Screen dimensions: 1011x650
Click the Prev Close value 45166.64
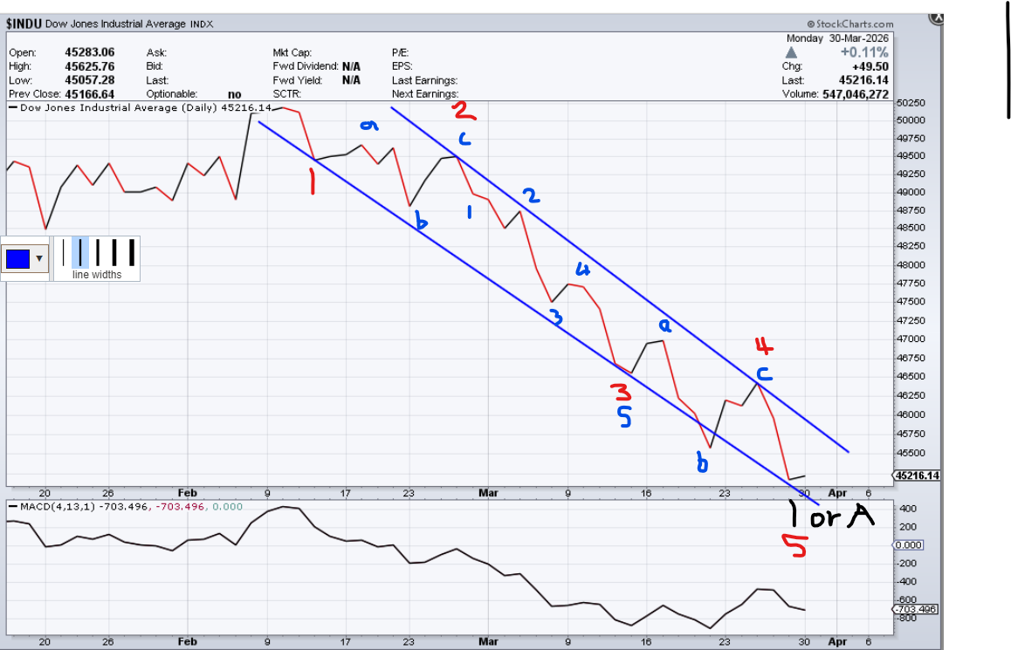pos(90,94)
